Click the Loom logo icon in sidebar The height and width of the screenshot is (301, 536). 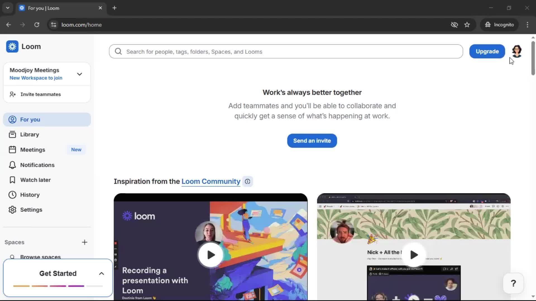click(12, 47)
